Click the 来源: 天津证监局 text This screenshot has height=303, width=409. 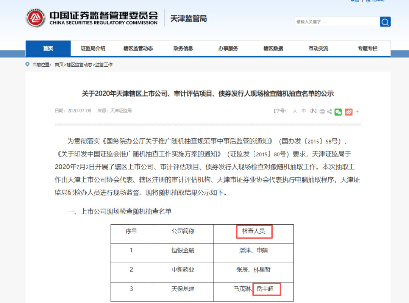pyautogui.click(x=114, y=111)
